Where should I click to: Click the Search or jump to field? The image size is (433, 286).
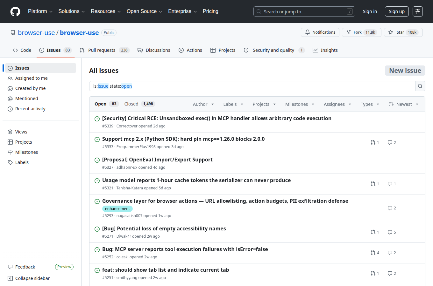pyautogui.click(x=304, y=11)
